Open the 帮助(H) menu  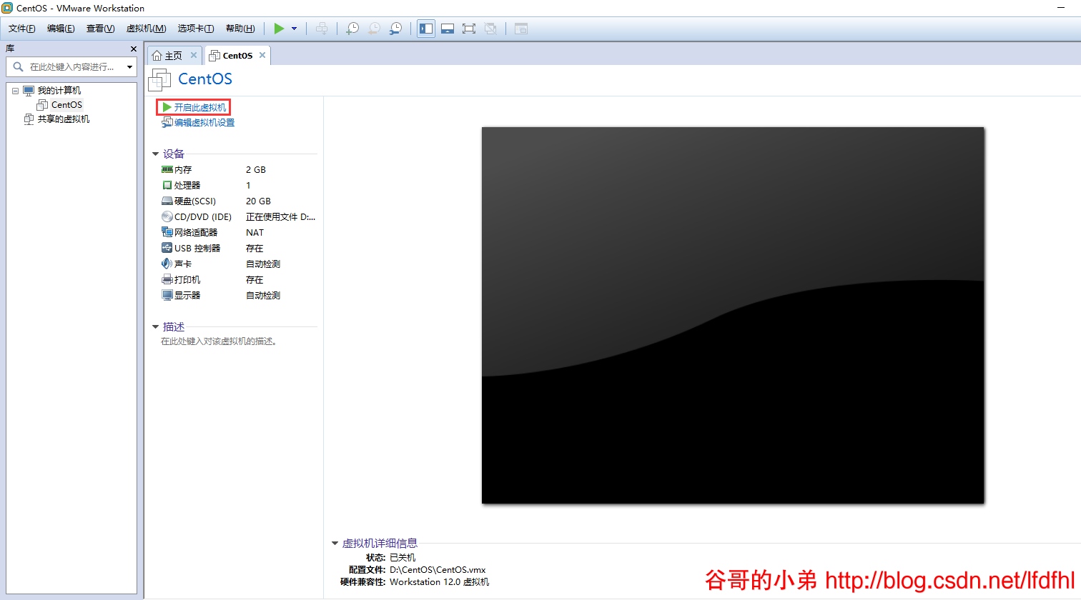(240, 29)
